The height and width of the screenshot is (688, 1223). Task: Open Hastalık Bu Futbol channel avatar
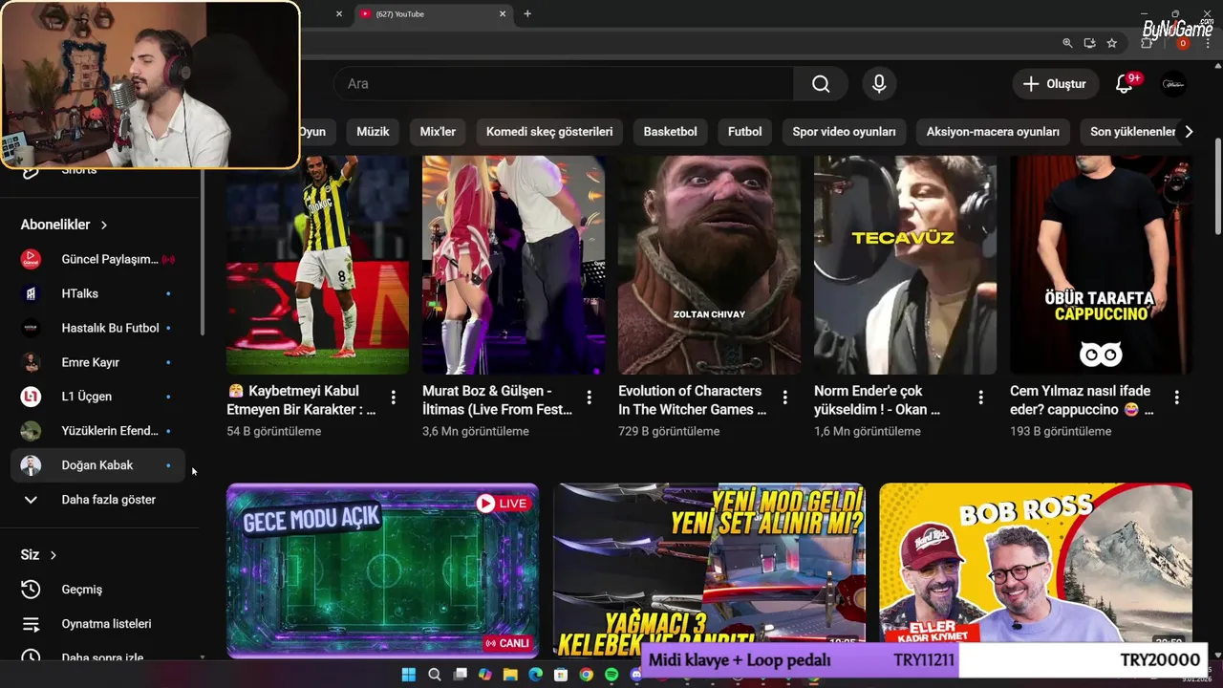31,328
